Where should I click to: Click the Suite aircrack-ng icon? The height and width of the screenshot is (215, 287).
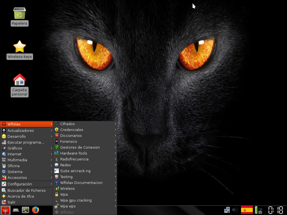tap(57, 171)
